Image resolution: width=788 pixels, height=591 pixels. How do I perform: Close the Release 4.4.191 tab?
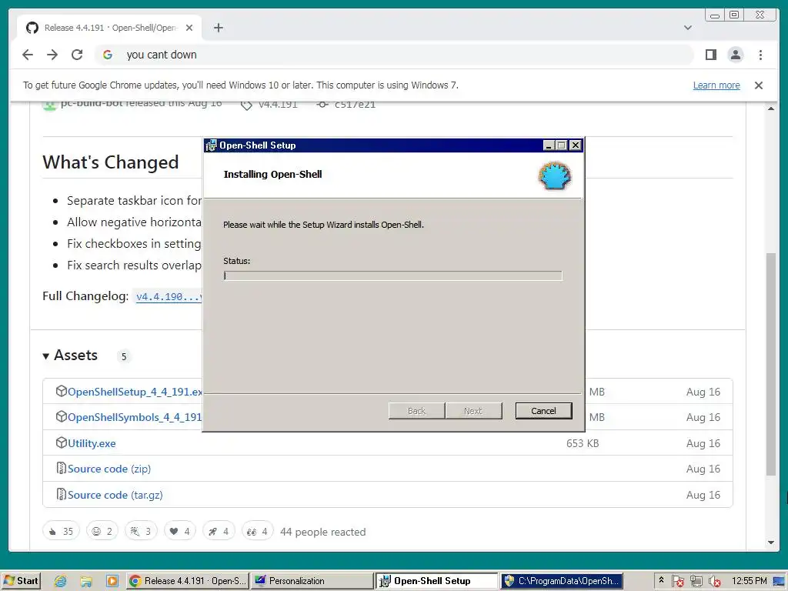pyautogui.click(x=189, y=28)
